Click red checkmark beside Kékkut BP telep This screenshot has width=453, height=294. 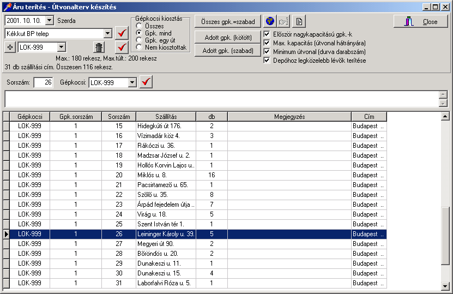[x=123, y=34]
